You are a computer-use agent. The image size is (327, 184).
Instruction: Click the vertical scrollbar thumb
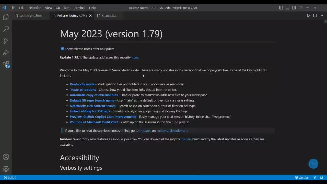tap(325, 21)
